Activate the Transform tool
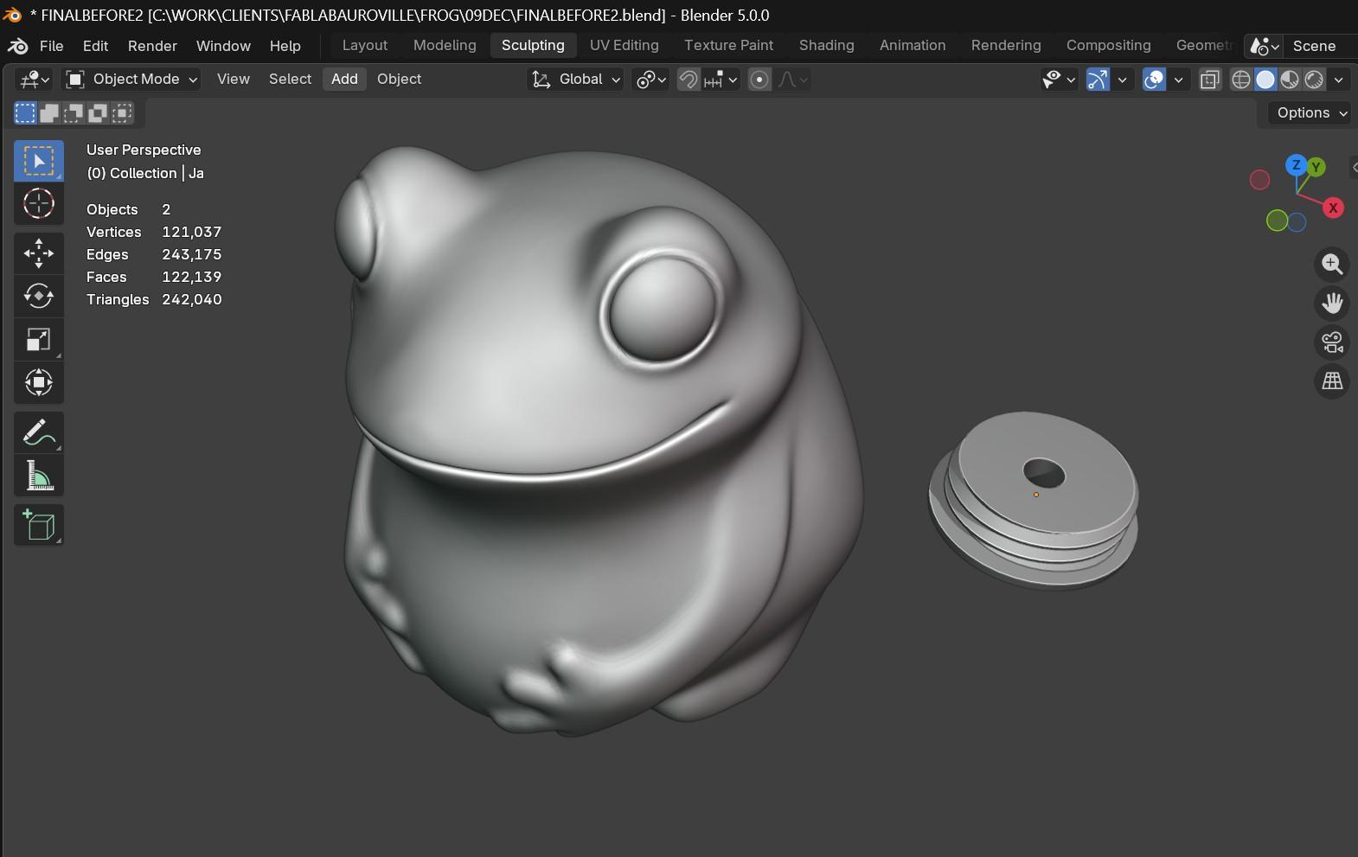This screenshot has width=1358, height=857. click(x=39, y=382)
